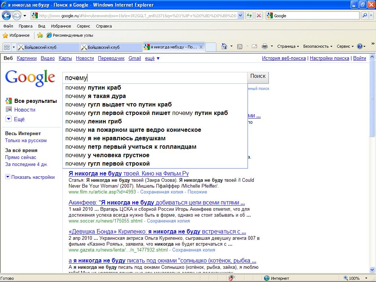This screenshot has height=282, width=376.
Task: Open the Правка menu
Action: [26, 26]
